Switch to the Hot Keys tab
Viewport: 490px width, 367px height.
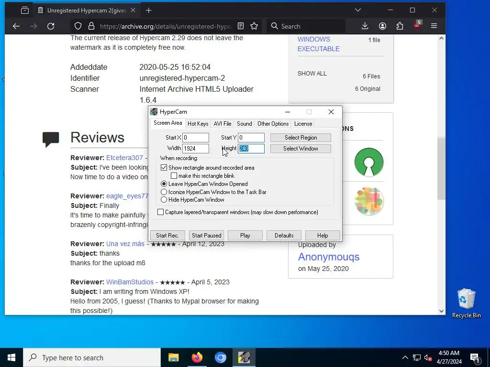[198, 124]
